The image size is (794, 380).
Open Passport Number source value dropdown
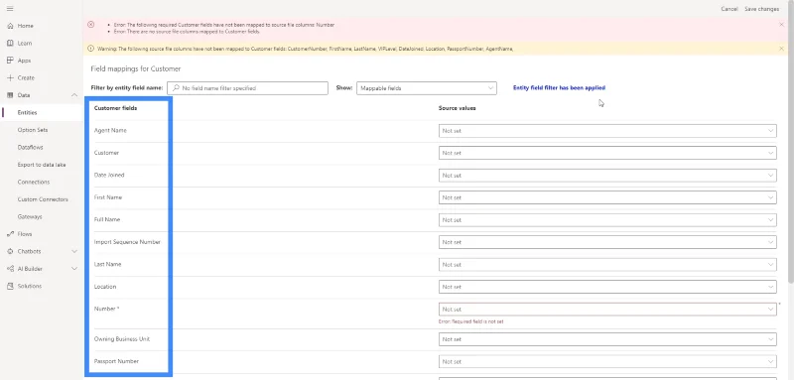(x=607, y=361)
